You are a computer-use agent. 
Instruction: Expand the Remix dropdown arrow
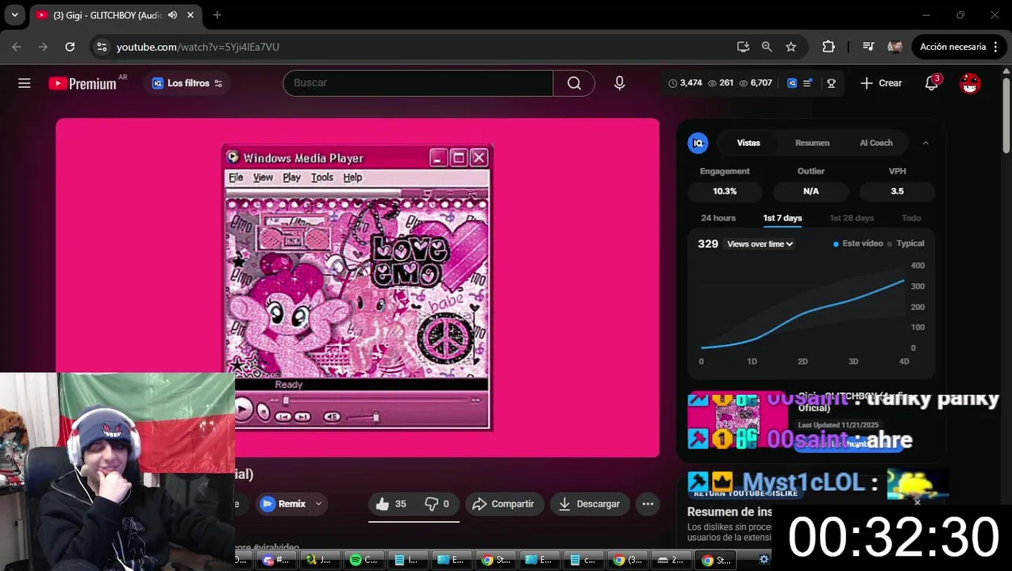pyautogui.click(x=318, y=504)
